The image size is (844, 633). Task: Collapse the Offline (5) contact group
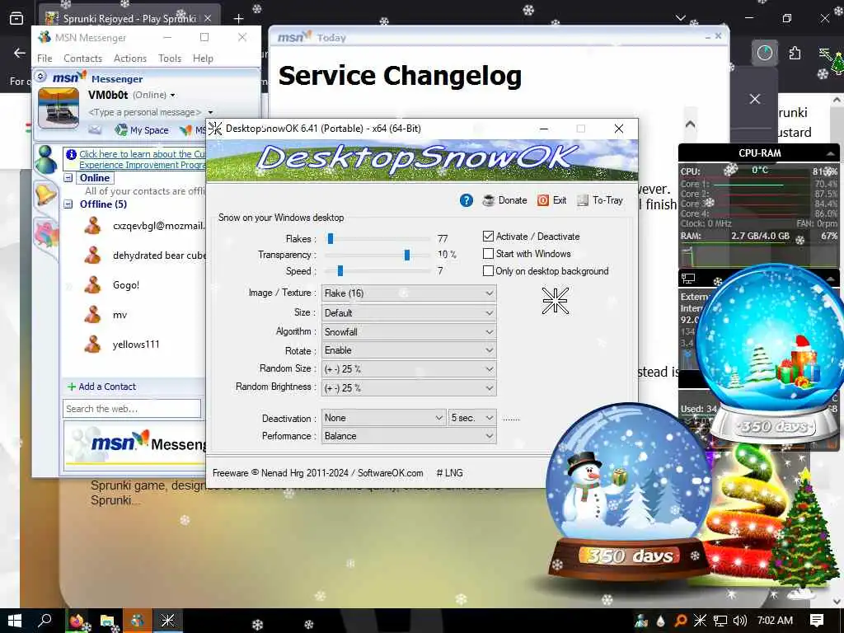tap(68, 204)
